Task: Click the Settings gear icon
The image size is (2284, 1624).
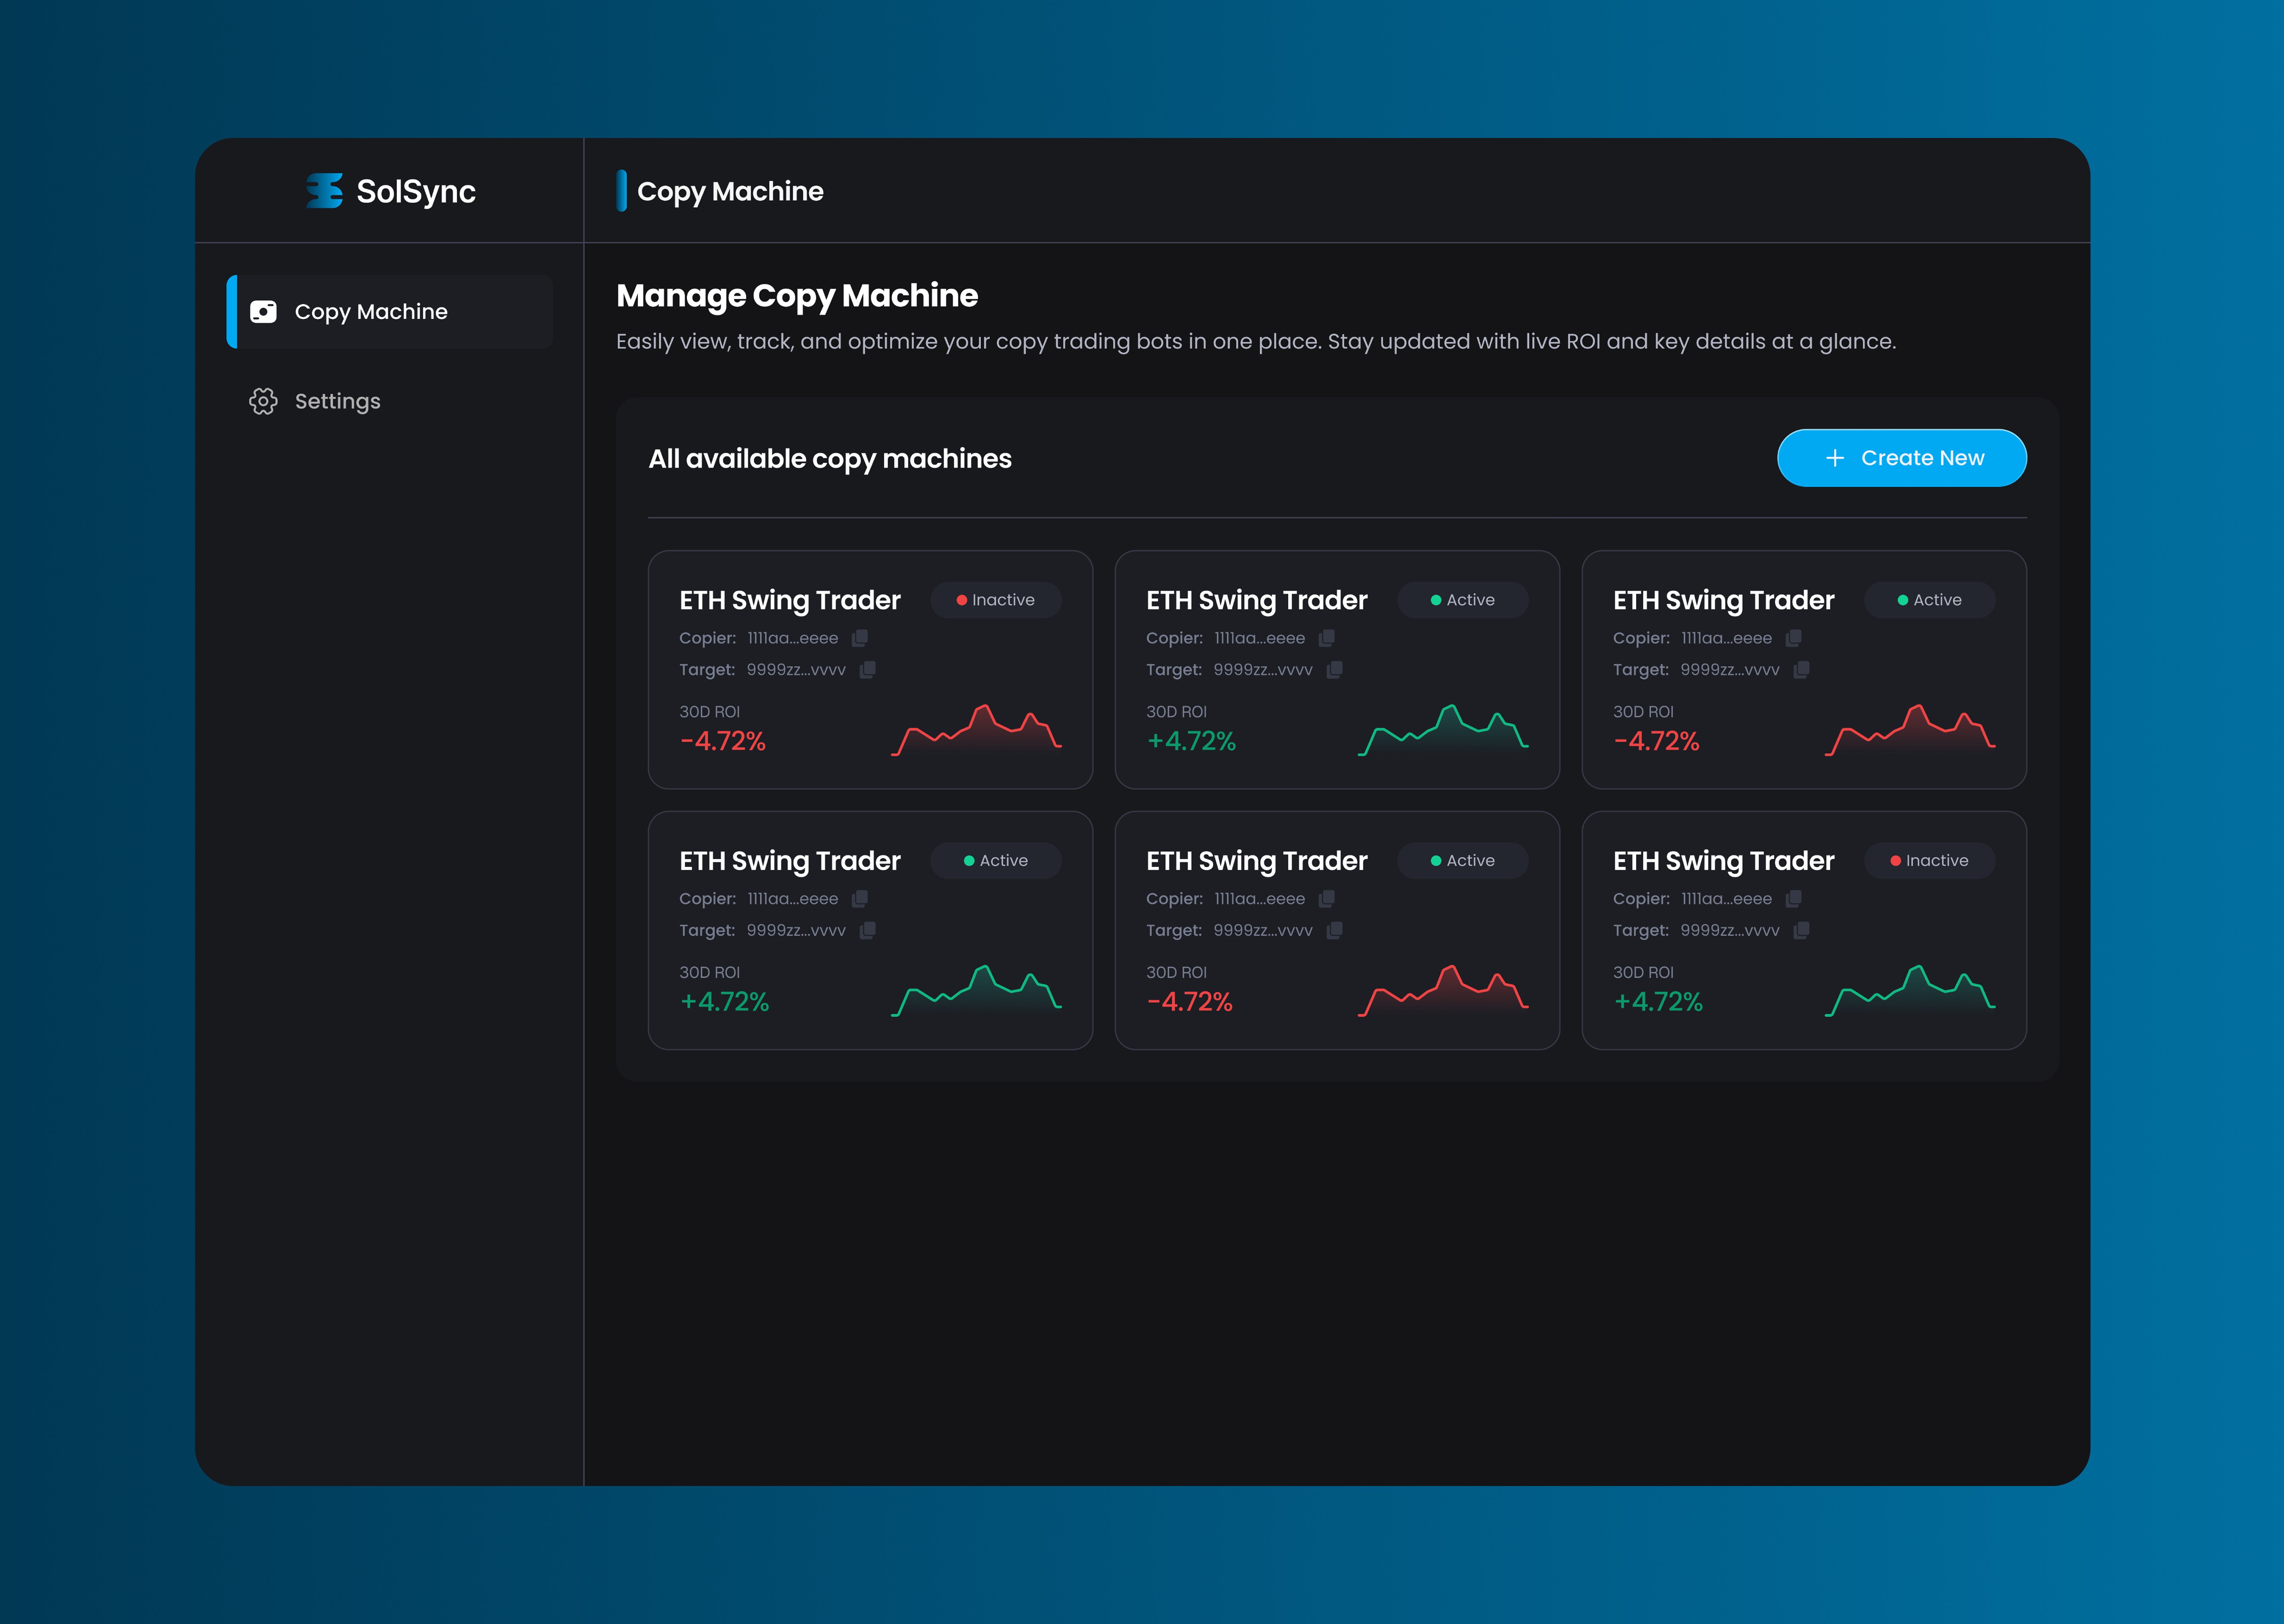Action: tap(263, 401)
